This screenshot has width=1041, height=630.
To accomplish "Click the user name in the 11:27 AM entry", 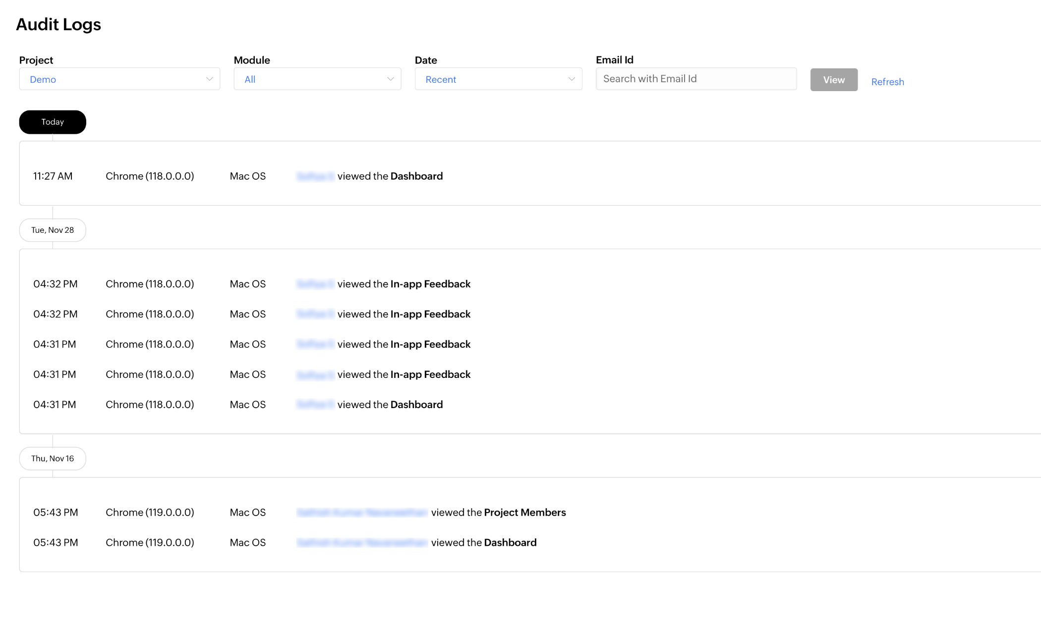I will pyautogui.click(x=316, y=176).
